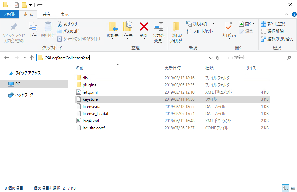Image resolution: width=297 pixels, height=192 pixels.
Task: Open the File tab
Action: [9, 14]
